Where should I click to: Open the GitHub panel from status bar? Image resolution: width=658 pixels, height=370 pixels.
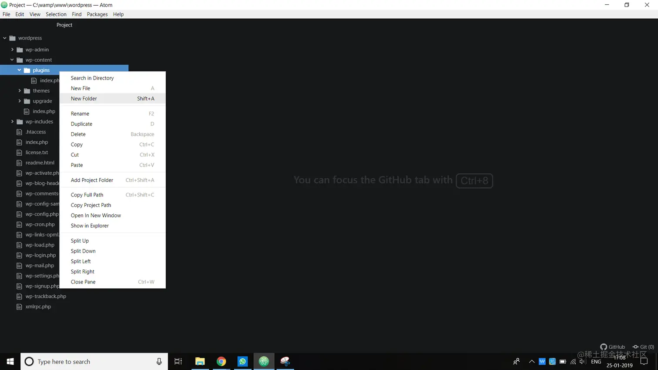[612, 347]
